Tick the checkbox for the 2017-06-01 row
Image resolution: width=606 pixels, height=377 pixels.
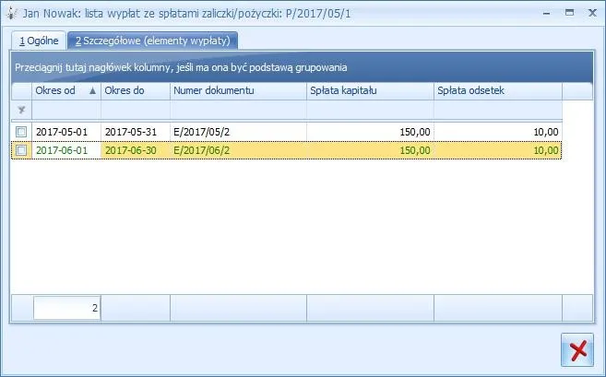click(x=21, y=150)
